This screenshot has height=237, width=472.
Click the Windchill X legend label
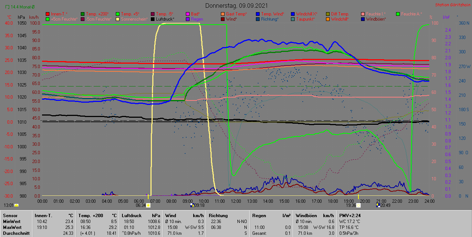(306, 14)
